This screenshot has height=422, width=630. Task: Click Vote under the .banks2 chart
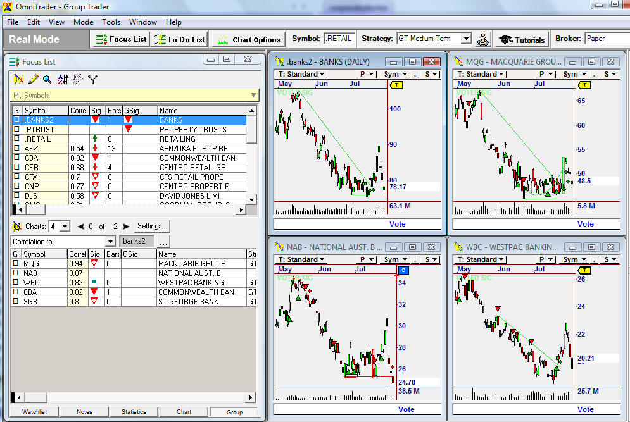pos(398,224)
